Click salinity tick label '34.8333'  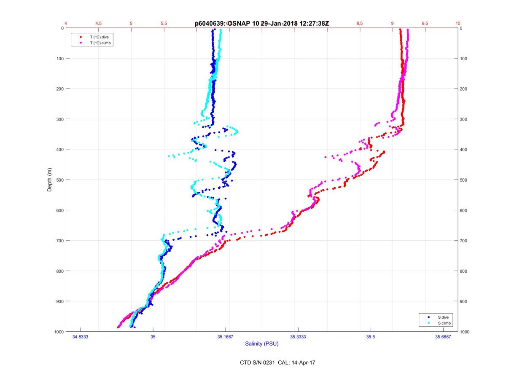tap(81, 337)
